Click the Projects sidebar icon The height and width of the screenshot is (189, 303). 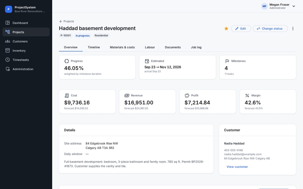click(8, 32)
